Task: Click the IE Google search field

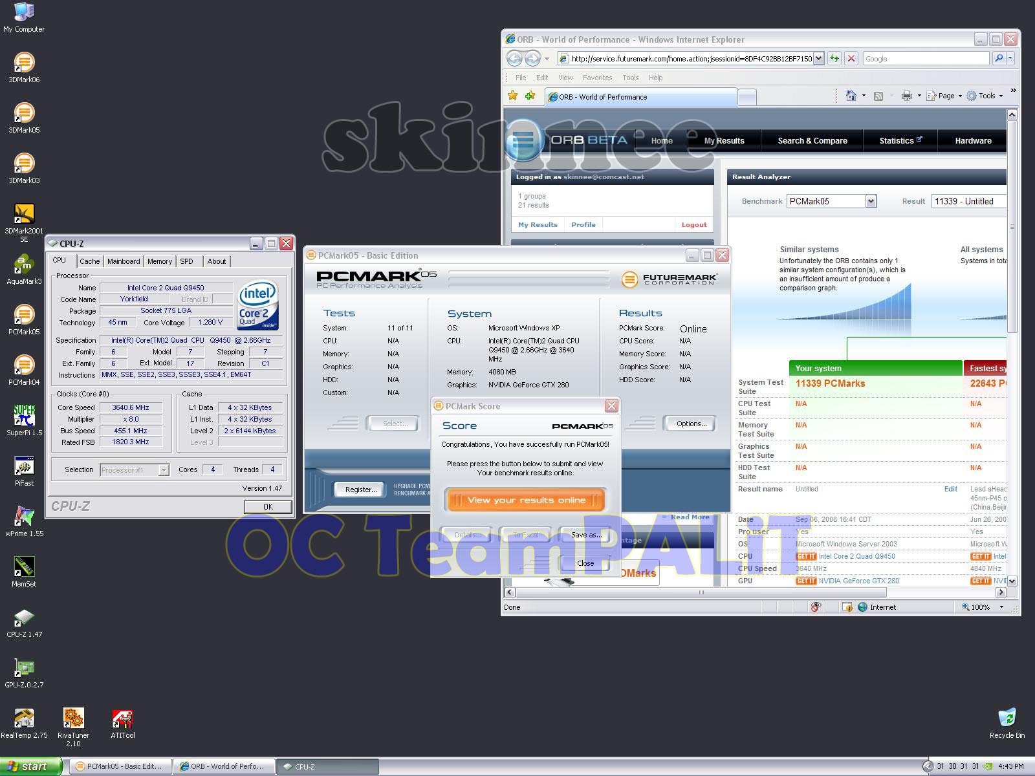Action: click(x=926, y=58)
